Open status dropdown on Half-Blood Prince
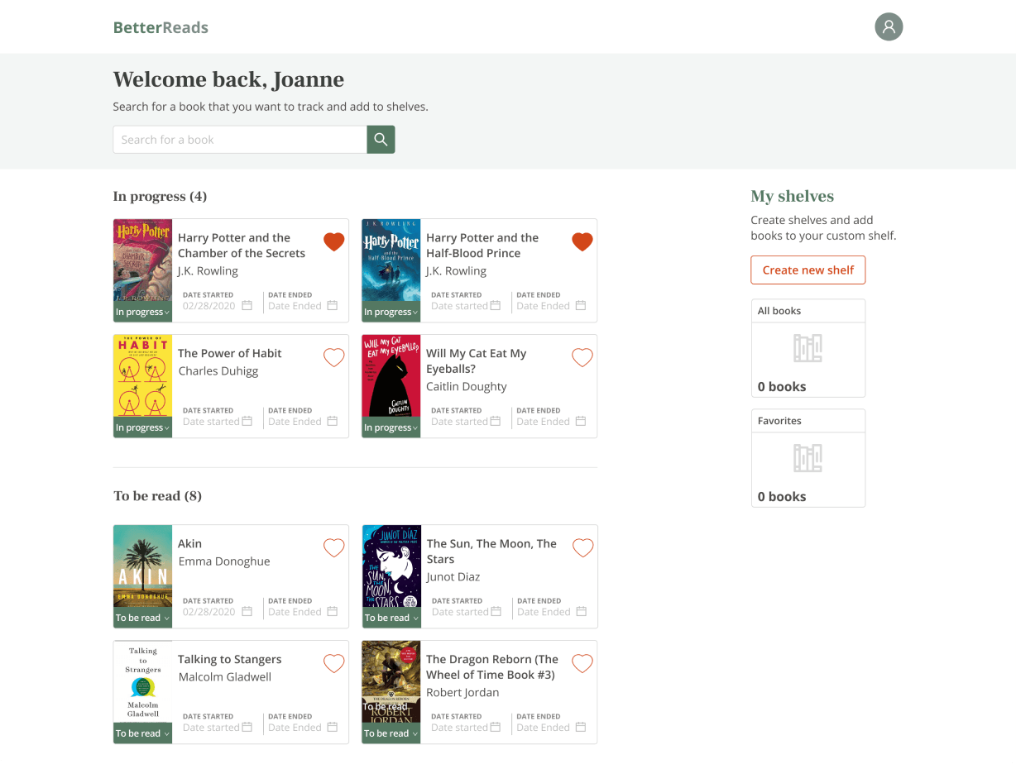This screenshot has height=764, width=1016. click(391, 312)
